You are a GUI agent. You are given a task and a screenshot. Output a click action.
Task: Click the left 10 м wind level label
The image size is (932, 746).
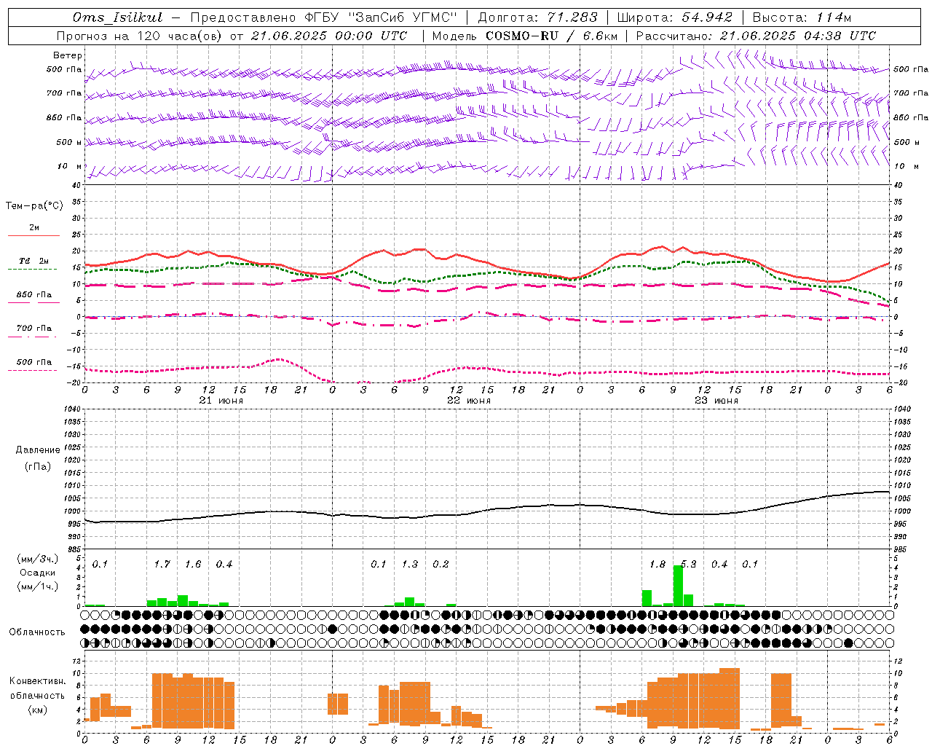click(x=70, y=166)
